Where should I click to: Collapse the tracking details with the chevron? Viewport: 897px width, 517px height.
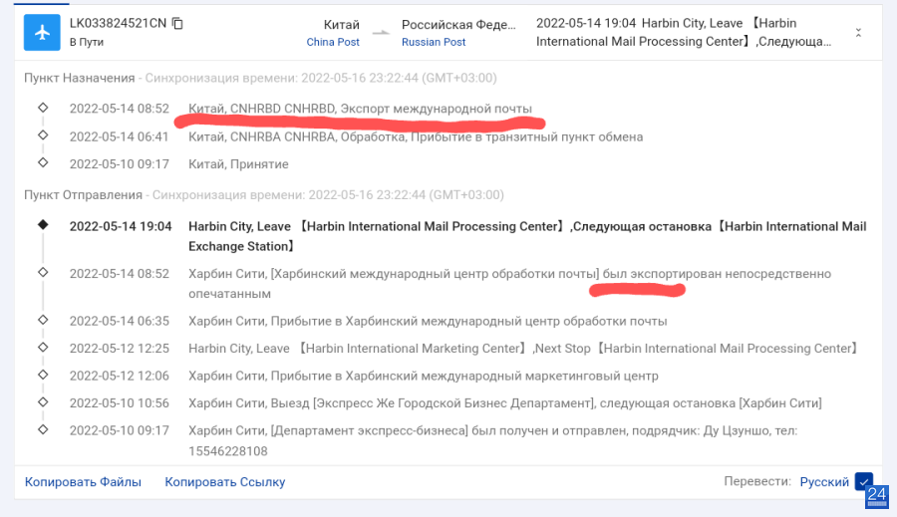point(858,33)
